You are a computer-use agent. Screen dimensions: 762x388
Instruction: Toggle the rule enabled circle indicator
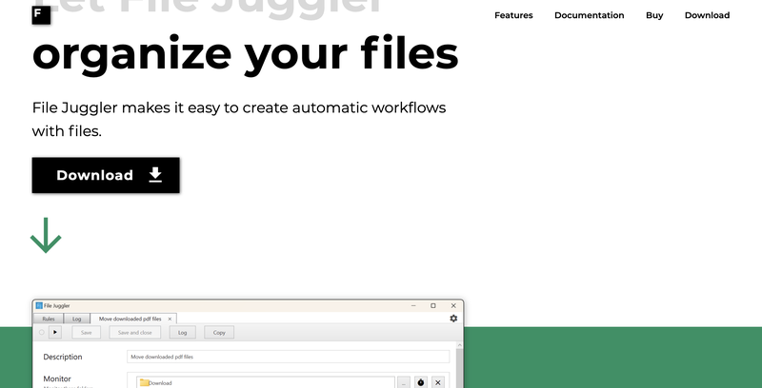click(41, 332)
